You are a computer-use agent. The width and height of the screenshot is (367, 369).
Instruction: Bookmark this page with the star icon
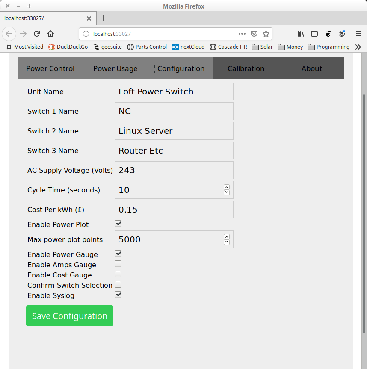tap(266, 34)
